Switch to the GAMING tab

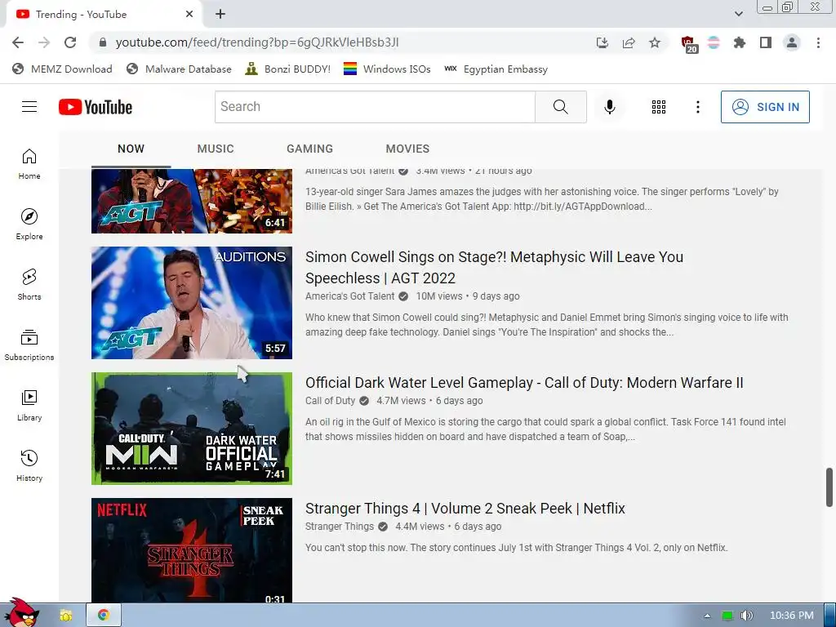click(x=309, y=149)
